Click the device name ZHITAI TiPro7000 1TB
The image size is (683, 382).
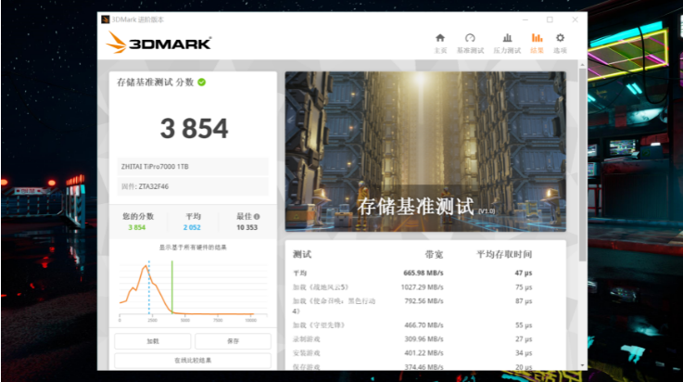click(x=155, y=166)
